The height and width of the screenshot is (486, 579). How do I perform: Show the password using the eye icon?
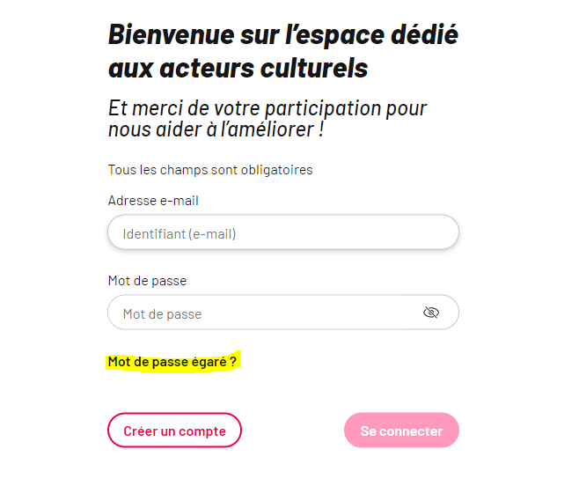tap(431, 313)
